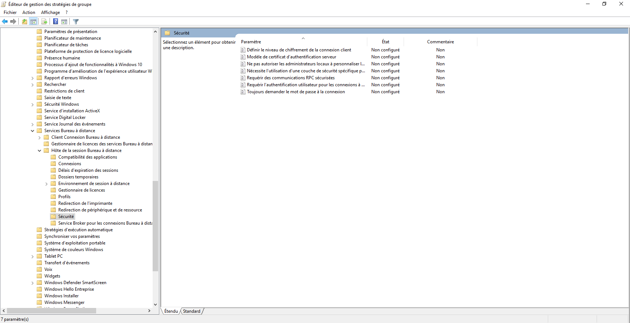Collapse Hôte de la session Bureau à distance
The height and width of the screenshot is (323, 630).
point(39,150)
